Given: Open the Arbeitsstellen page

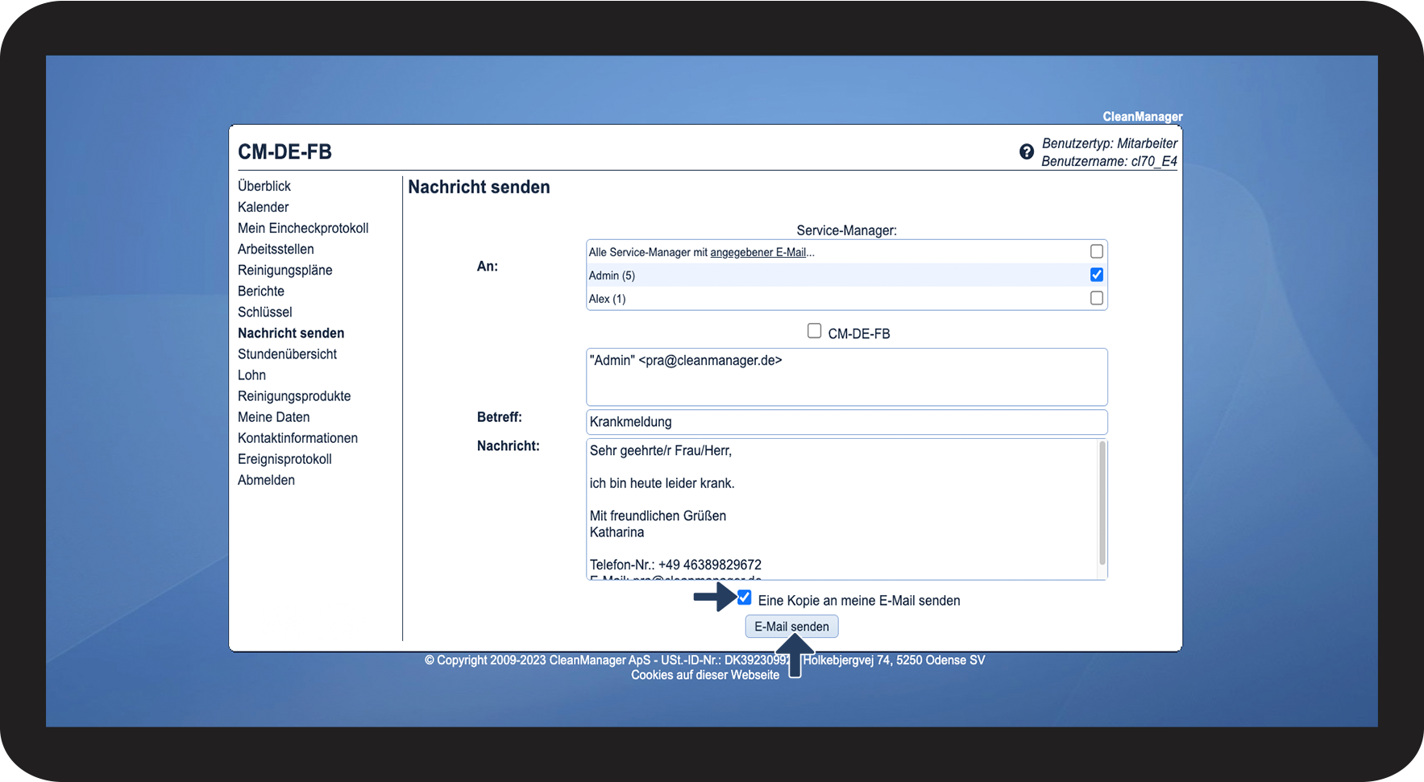Looking at the screenshot, I should pos(276,249).
